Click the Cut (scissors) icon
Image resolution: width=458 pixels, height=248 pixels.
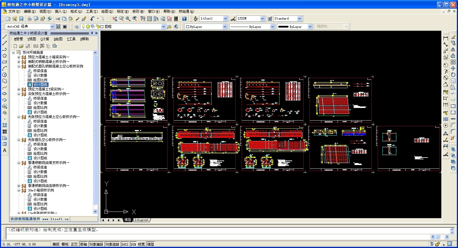pos(58,19)
